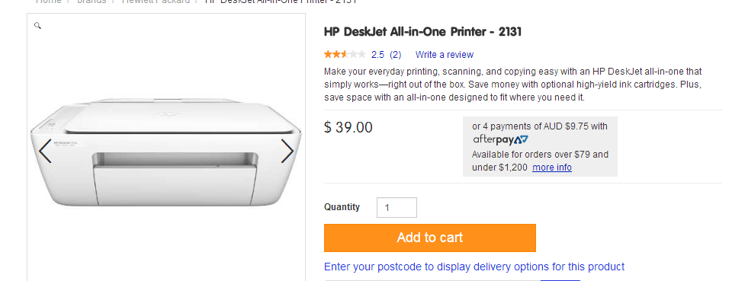Go to Home in the breadcrumb
The height and width of the screenshot is (281, 732).
click(49, 2)
